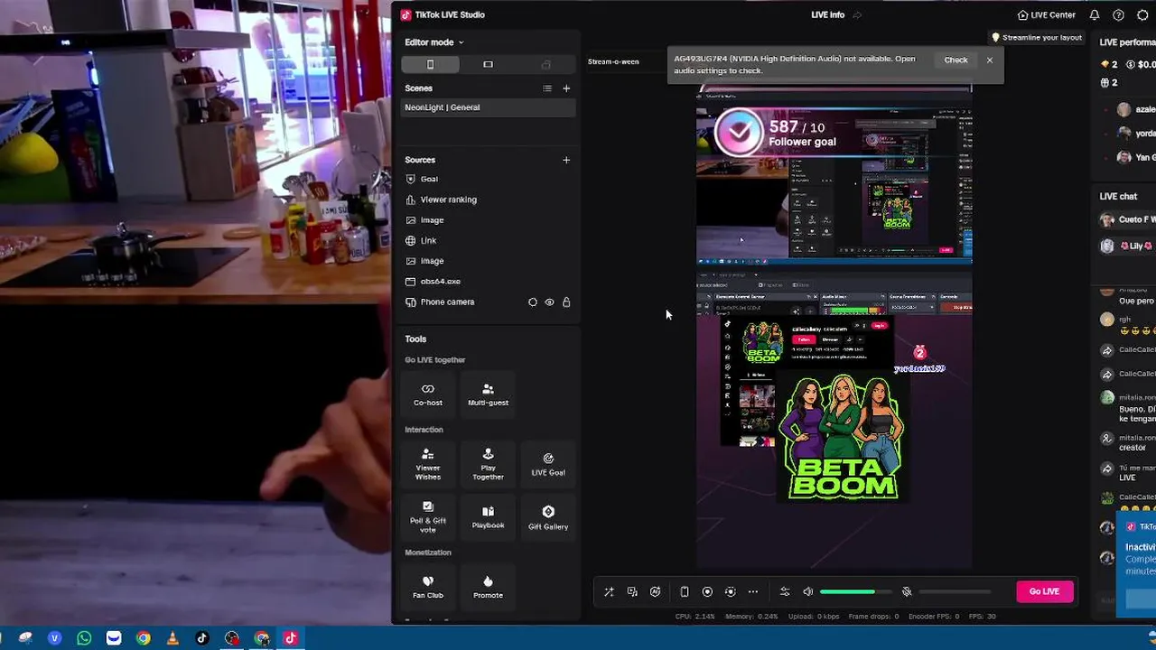Adjust the microphone volume slider

point(954,592)
